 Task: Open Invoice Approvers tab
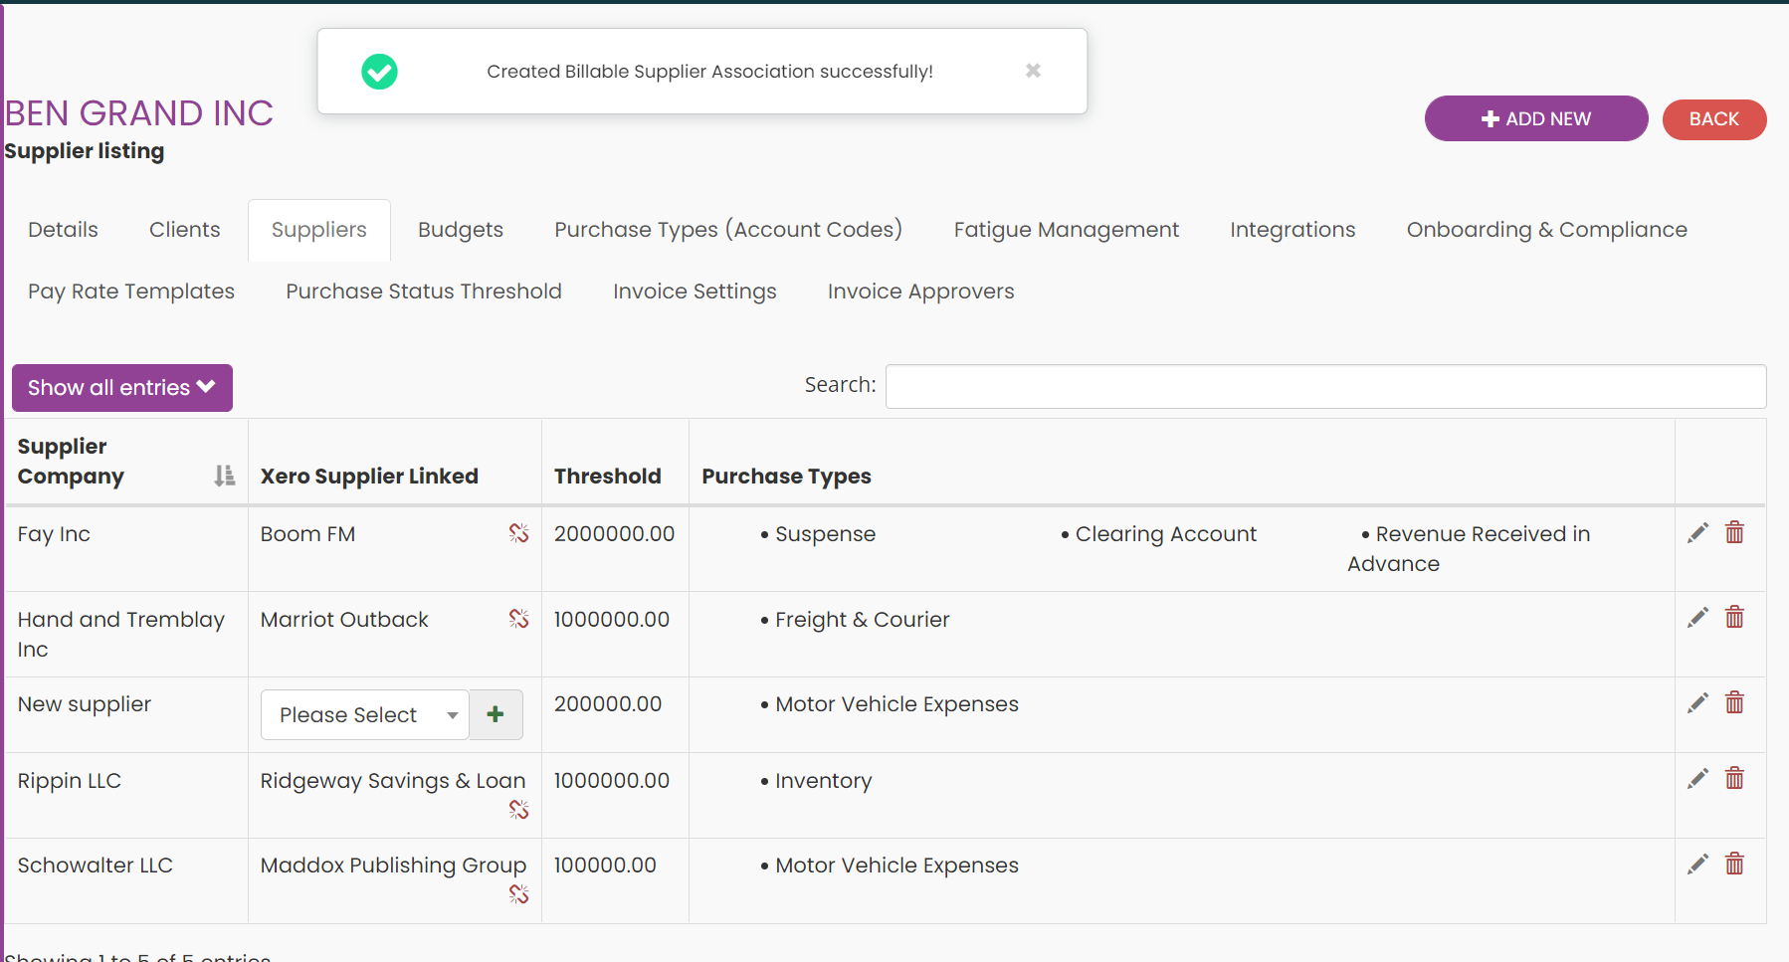(920, 291)
